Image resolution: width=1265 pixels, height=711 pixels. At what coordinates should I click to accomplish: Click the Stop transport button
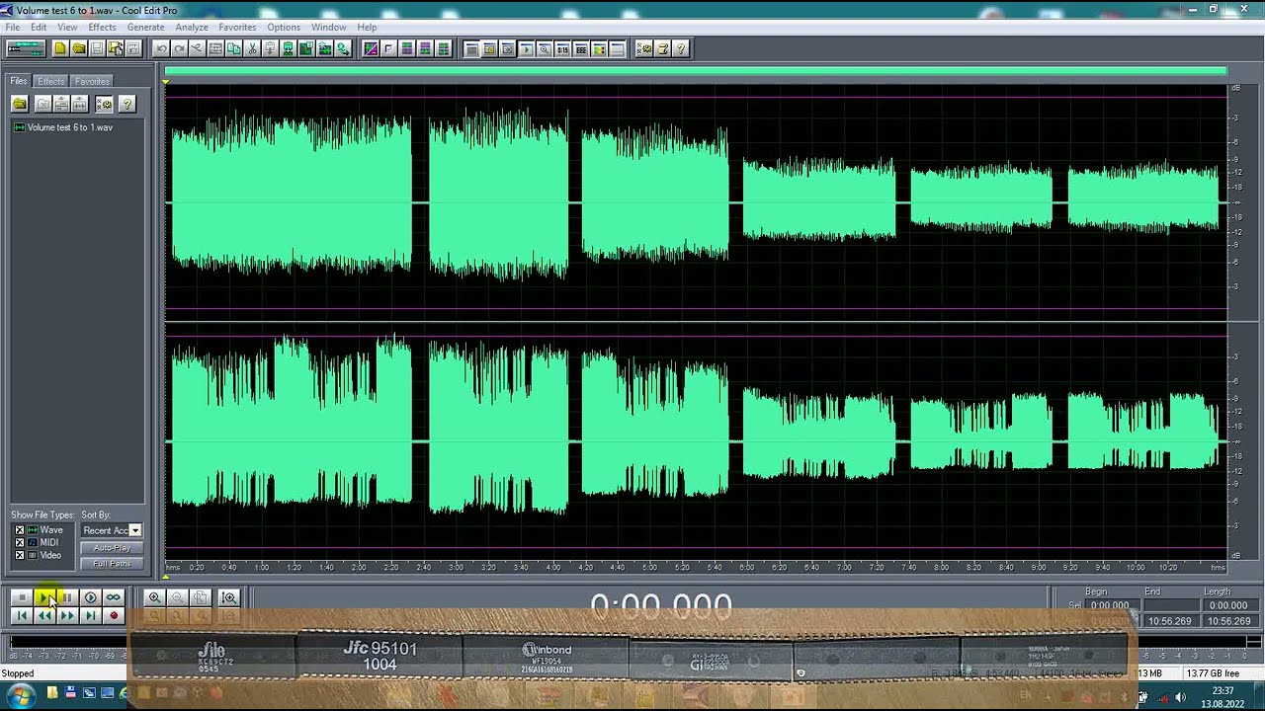click(22, 597)
